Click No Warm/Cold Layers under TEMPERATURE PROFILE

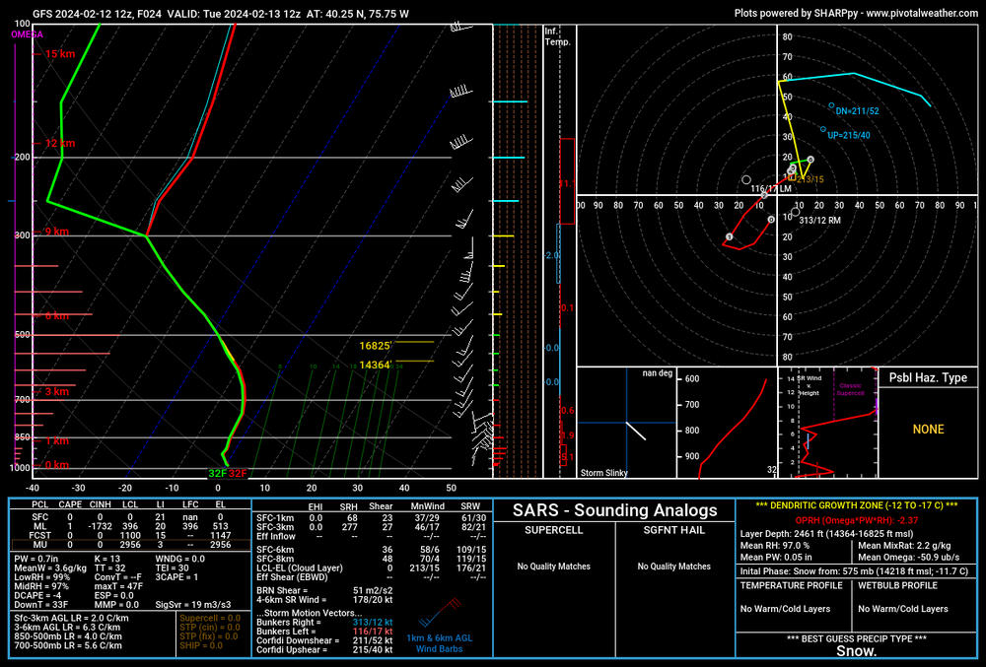(x=785, y=609)
